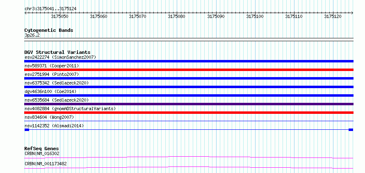Screen dimensions: 365x173
Task: Click ruler position 3175060
Action: click(x=99, y=16)
